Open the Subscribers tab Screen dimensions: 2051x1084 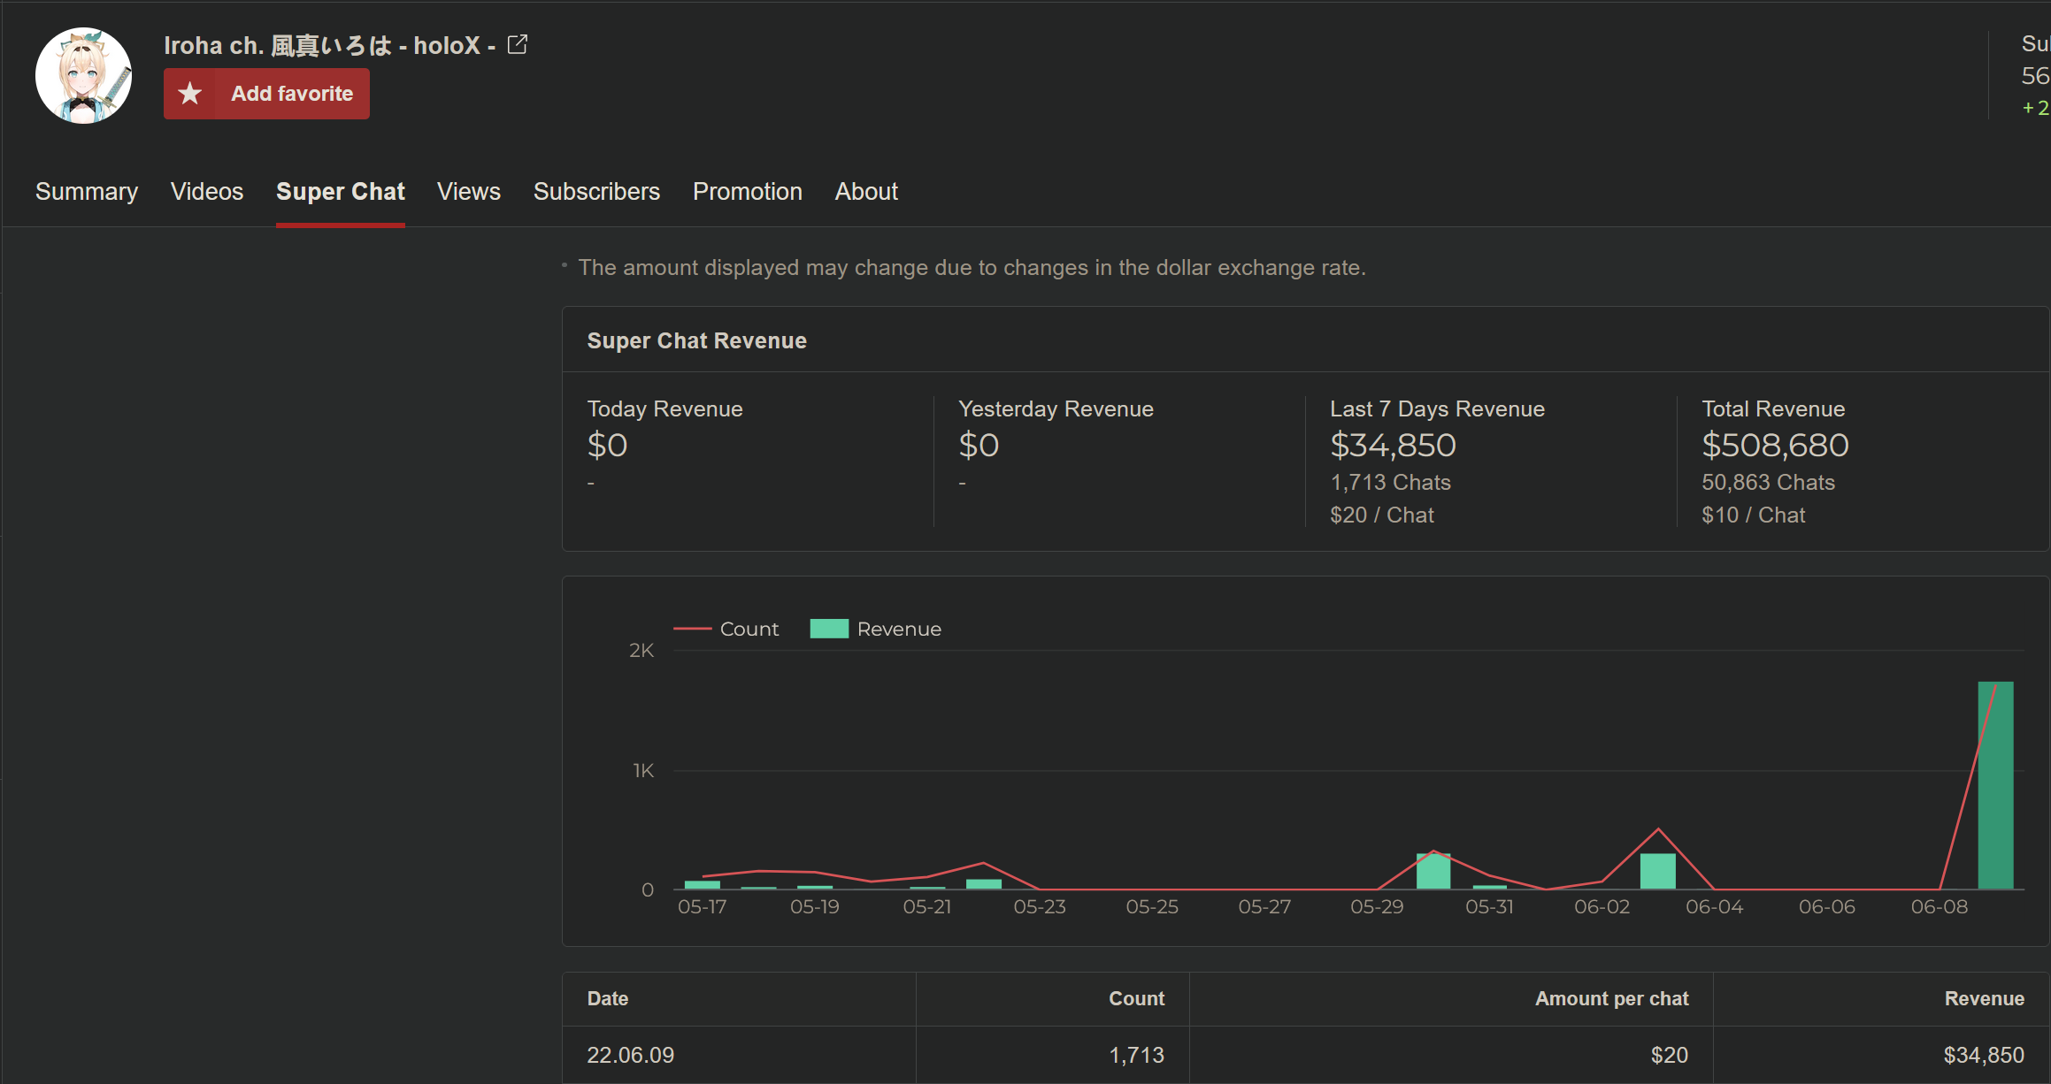point(596,192)
